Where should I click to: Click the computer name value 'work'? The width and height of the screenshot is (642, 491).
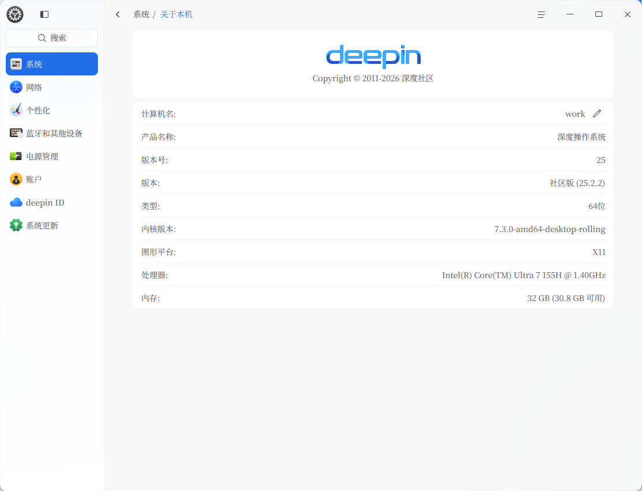tap(575, 114)
